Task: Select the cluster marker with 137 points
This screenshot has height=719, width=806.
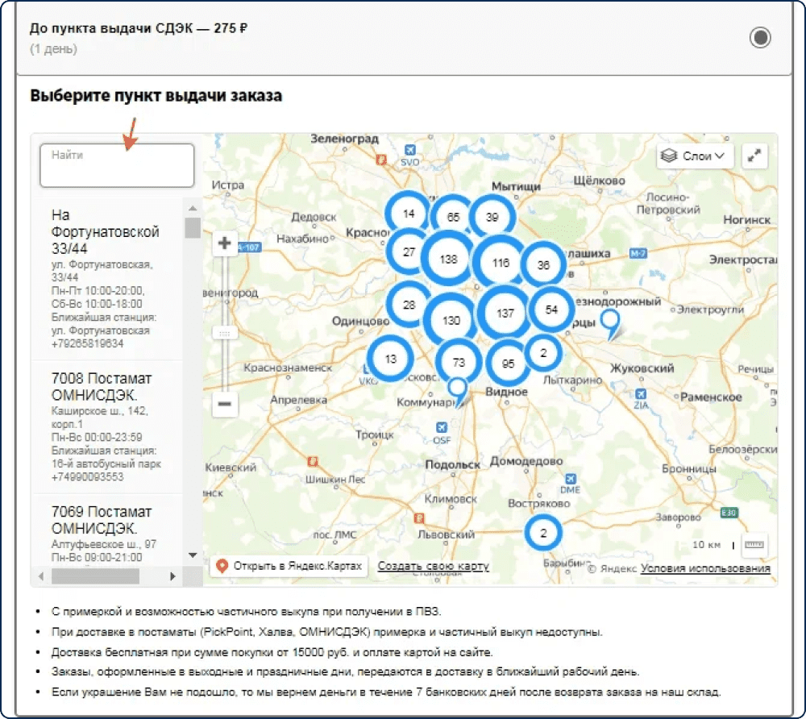Action: click(505, 313)
